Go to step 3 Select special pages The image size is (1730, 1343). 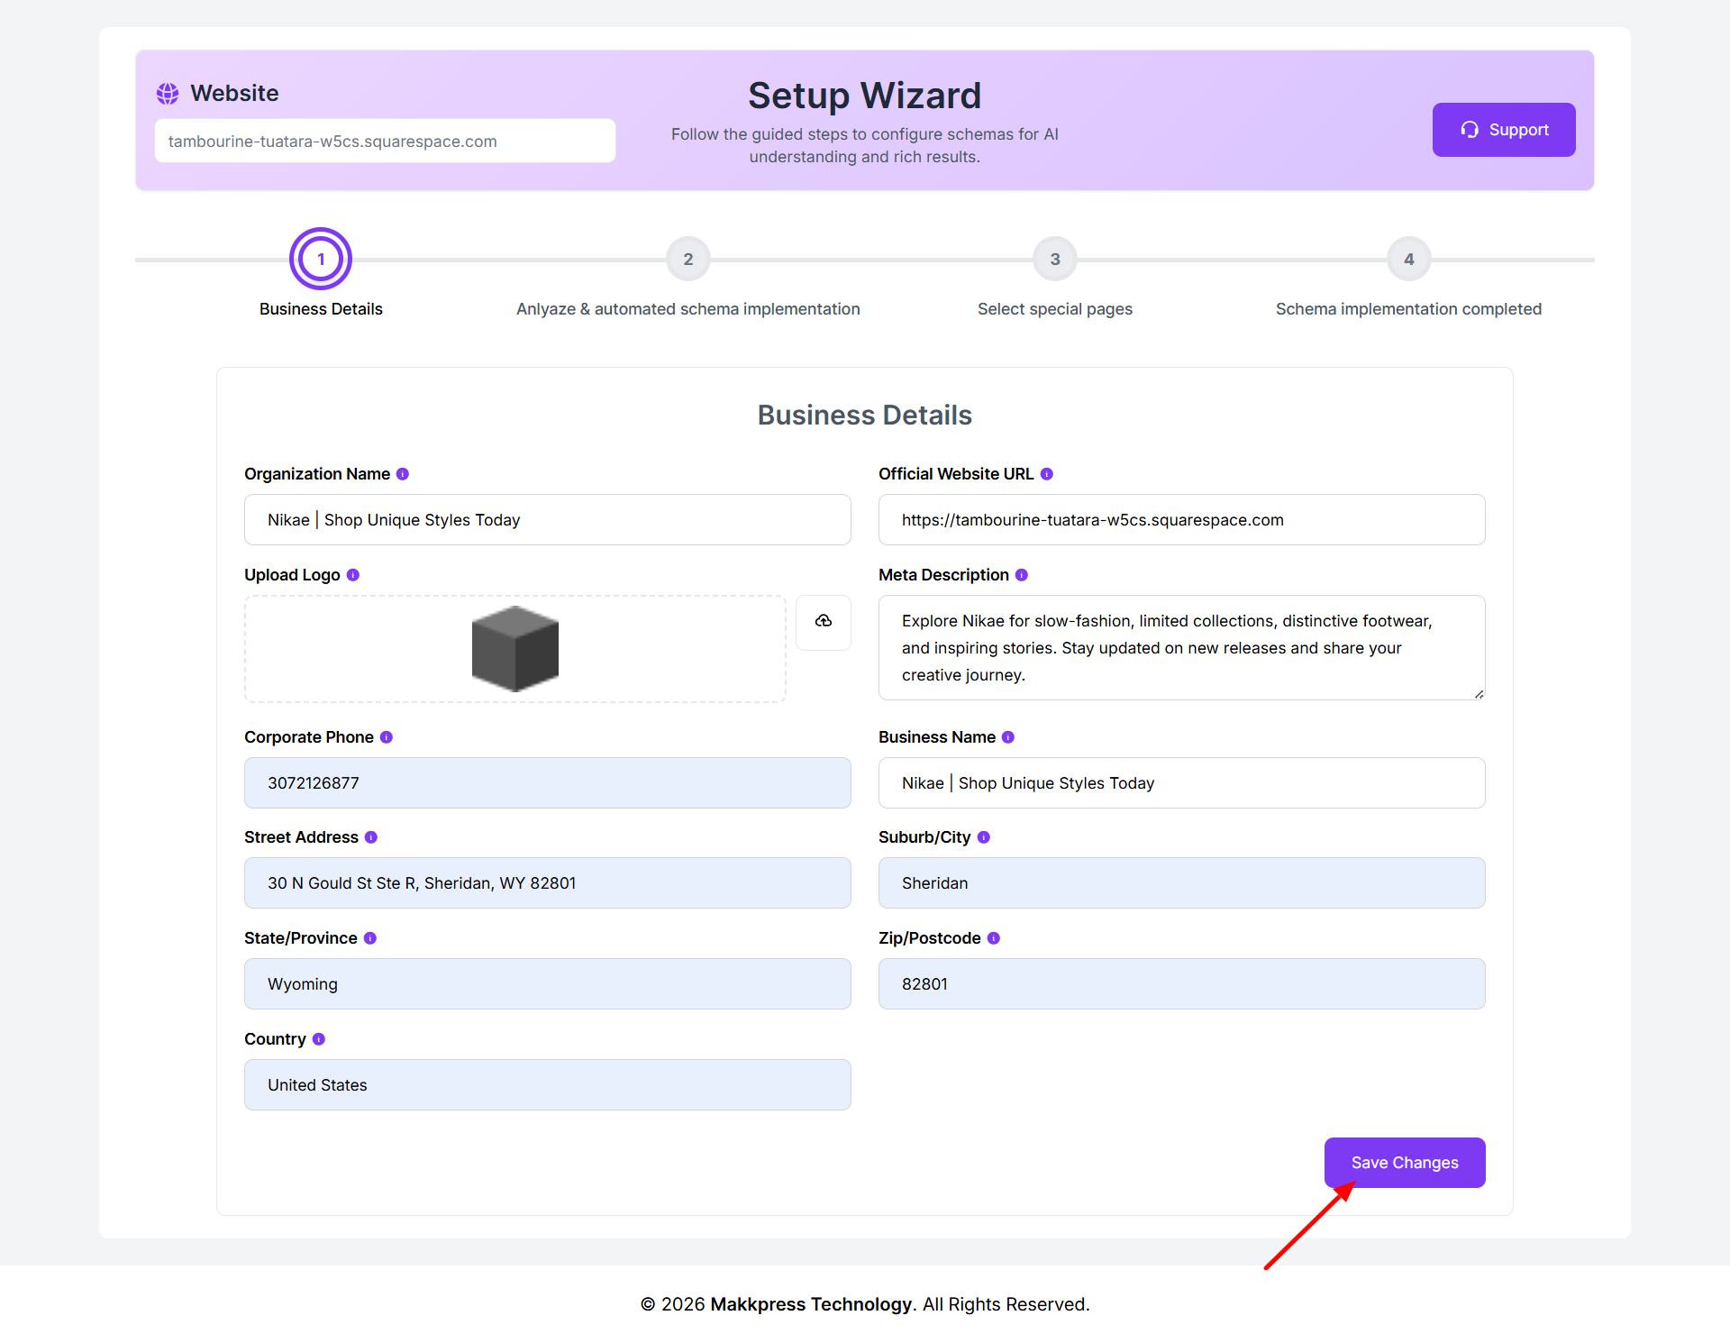click(1055, 260)
